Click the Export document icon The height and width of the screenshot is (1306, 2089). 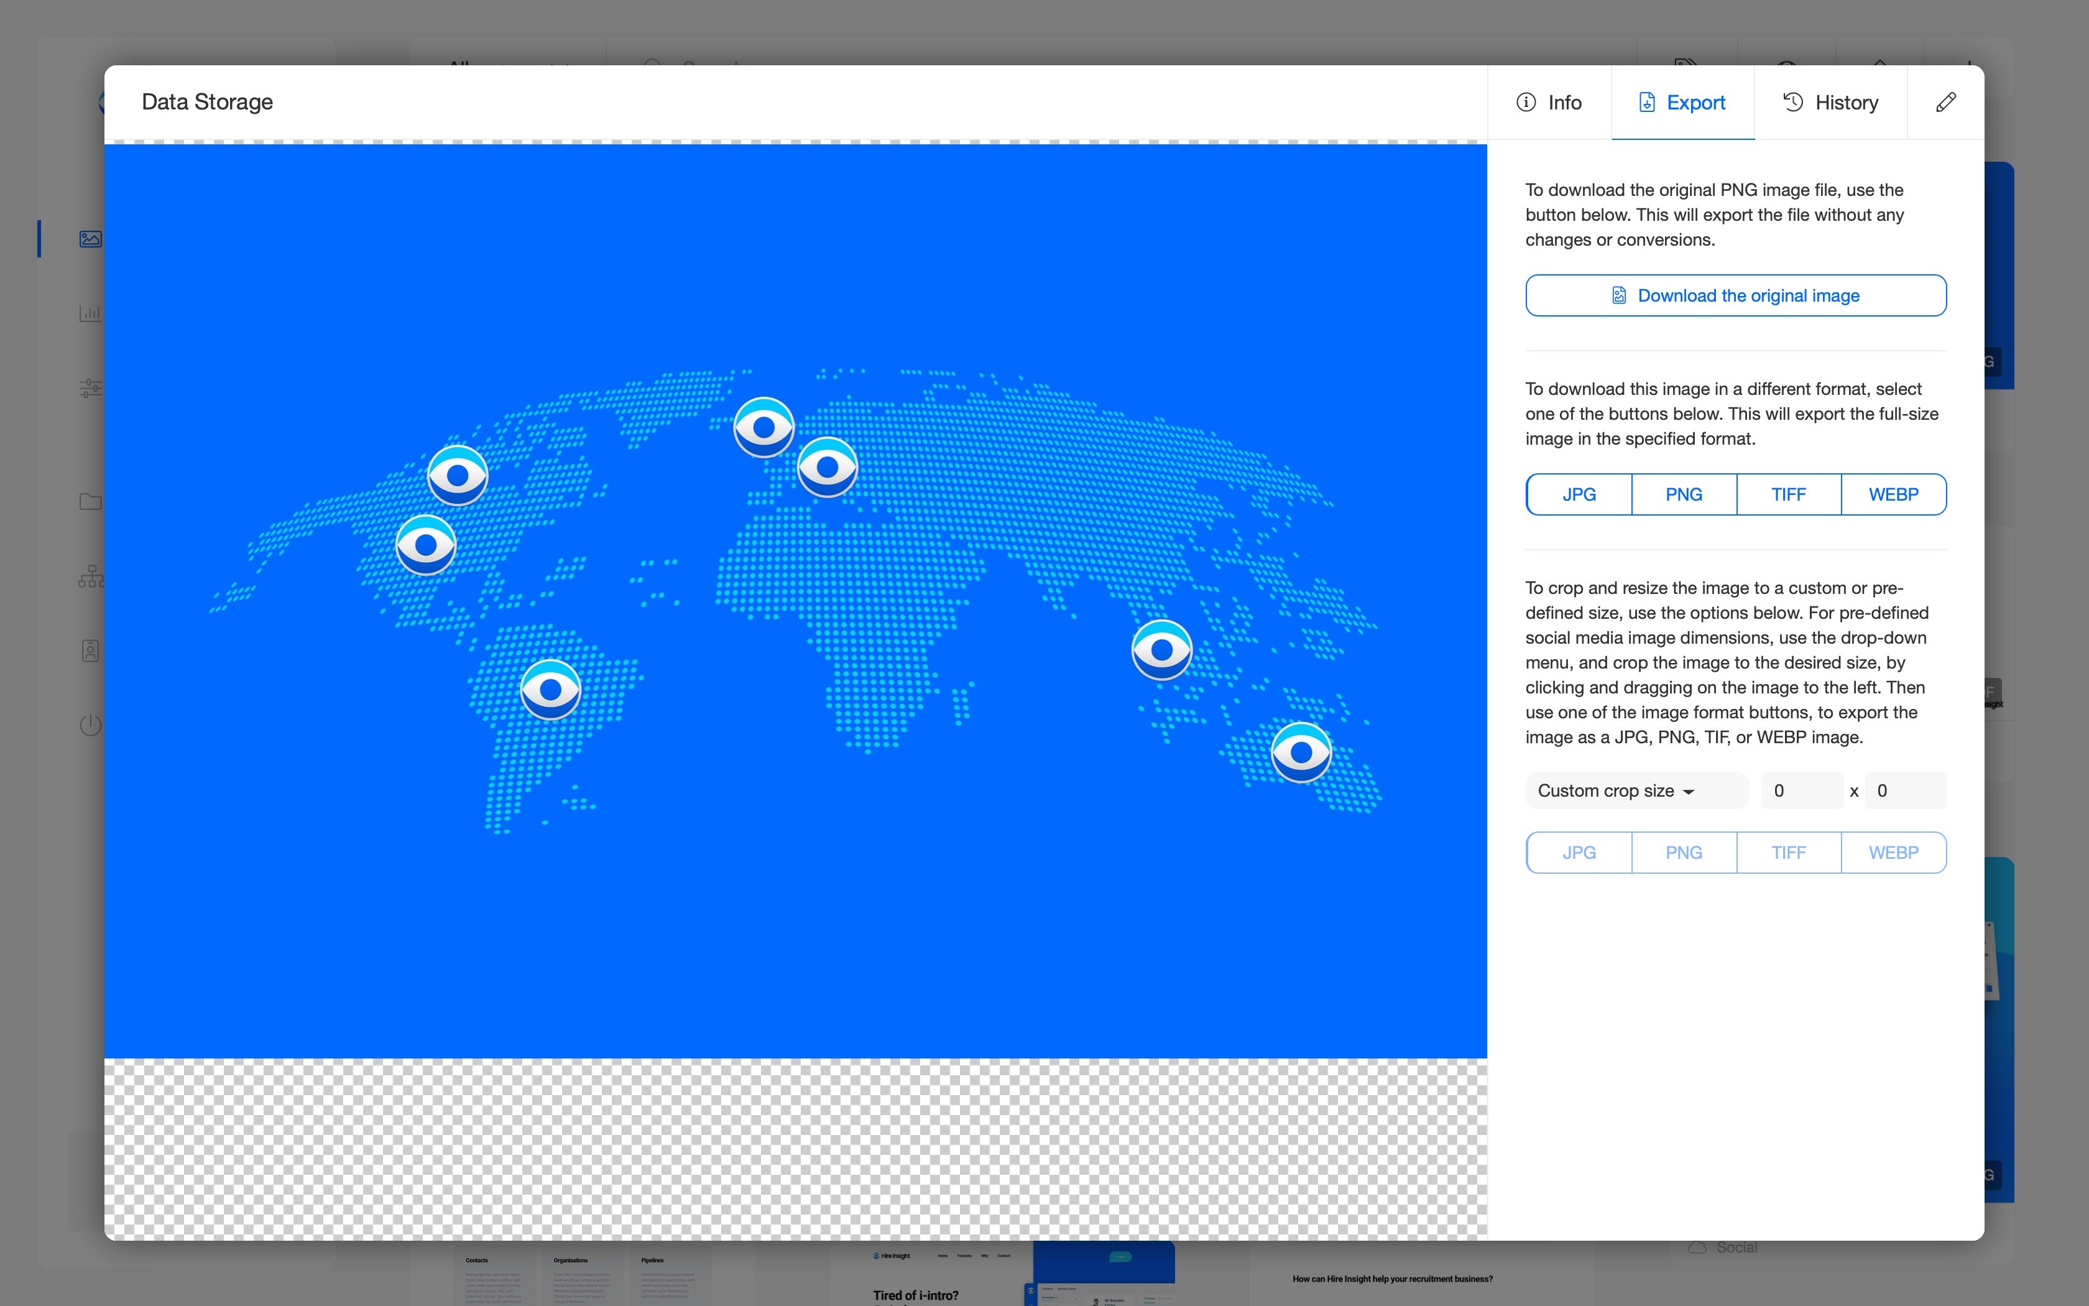point(1647,103)
